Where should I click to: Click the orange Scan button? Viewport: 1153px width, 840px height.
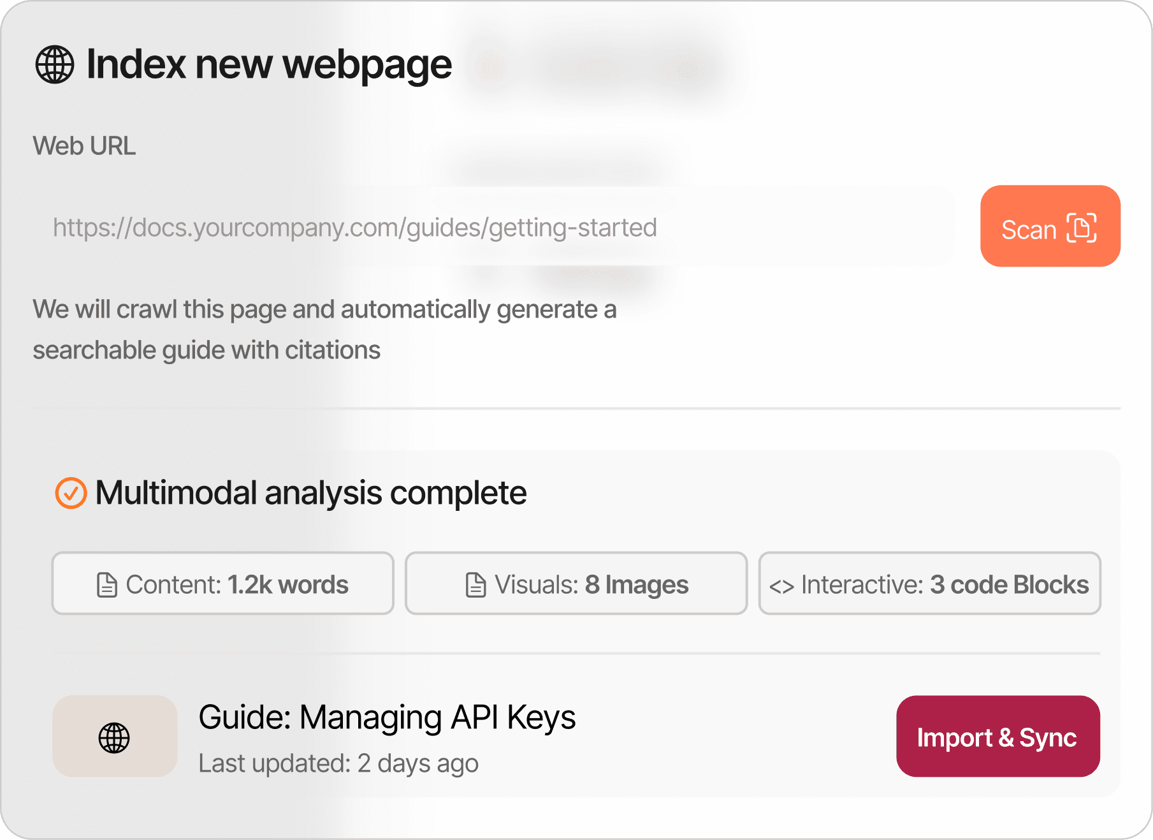[x=1050, y=226]
